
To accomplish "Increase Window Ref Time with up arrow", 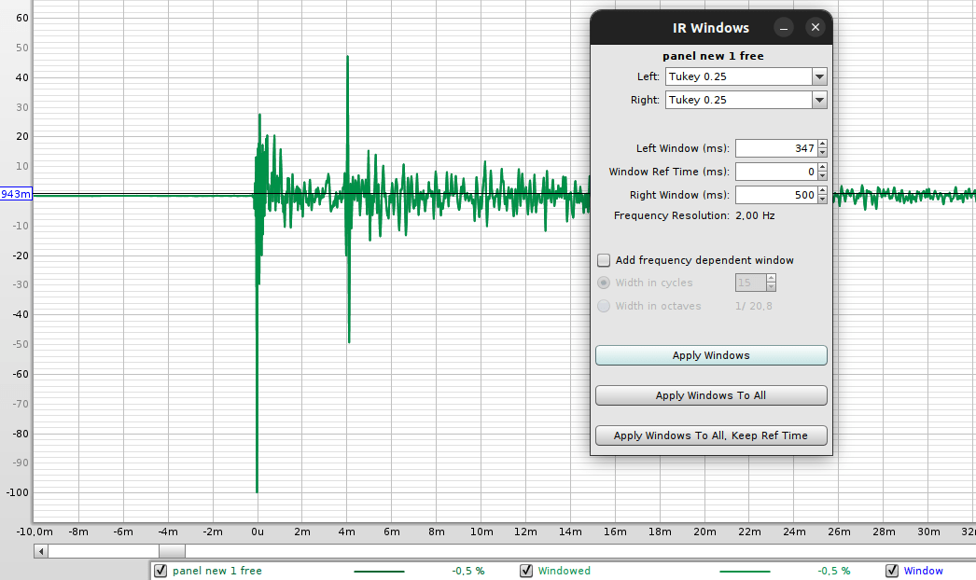I will (823, 168).
